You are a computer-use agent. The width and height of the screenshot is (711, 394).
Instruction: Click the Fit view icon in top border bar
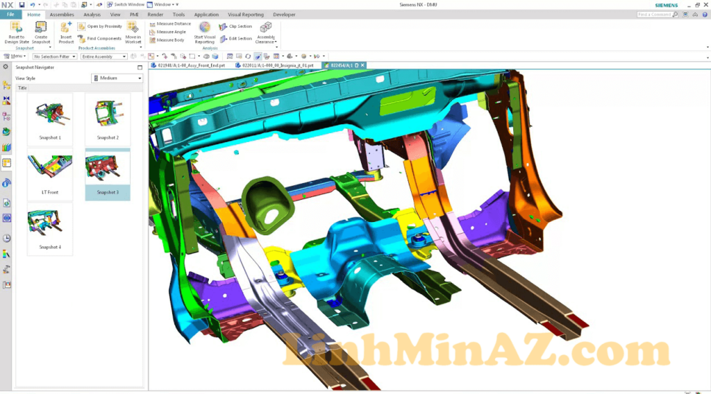coord(229,56)
